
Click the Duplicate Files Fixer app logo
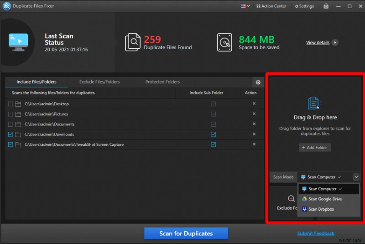coord(6,6)
